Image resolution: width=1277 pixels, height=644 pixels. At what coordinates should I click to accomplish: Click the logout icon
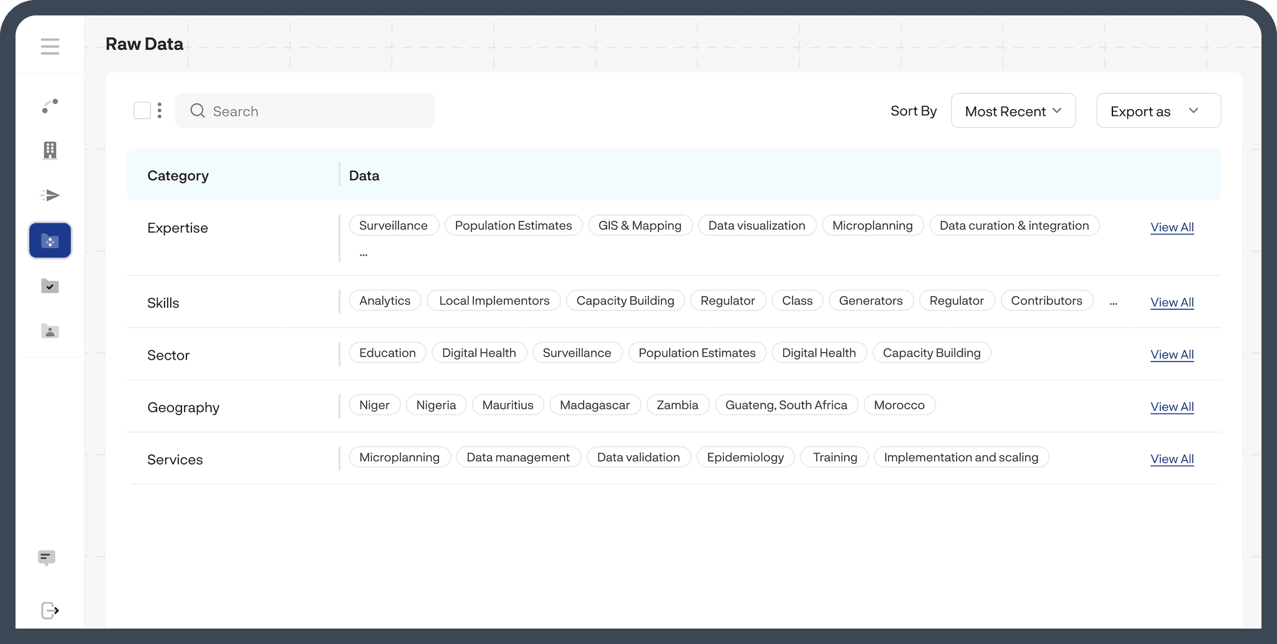point(50,610)
